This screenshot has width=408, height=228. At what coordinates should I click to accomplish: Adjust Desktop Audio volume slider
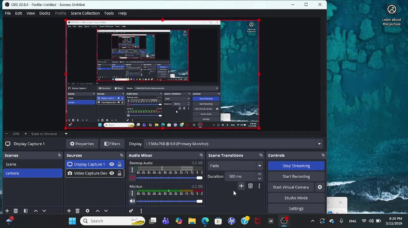point(169,178)
